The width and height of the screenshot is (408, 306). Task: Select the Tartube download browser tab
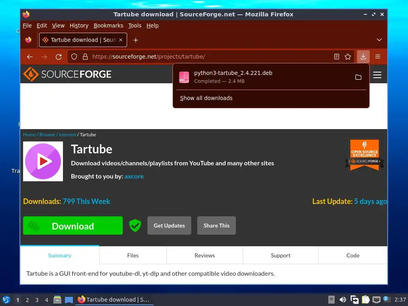pyautogui.click(x=83, y=40)
